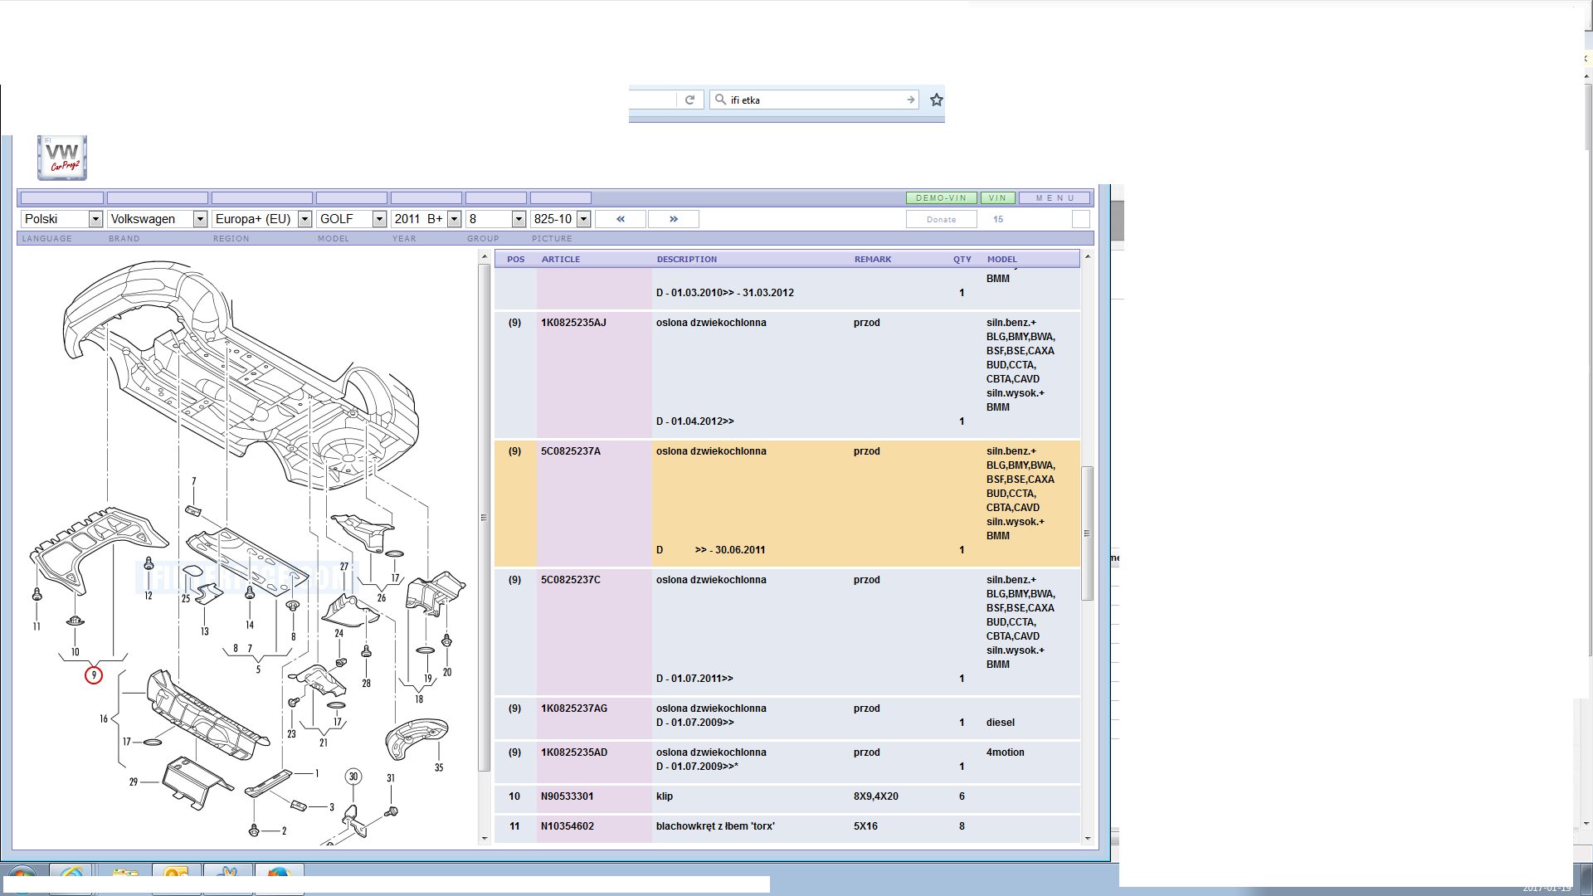Click the POS column header
Screen dimensions: 1593x896
tap(516, 260)
